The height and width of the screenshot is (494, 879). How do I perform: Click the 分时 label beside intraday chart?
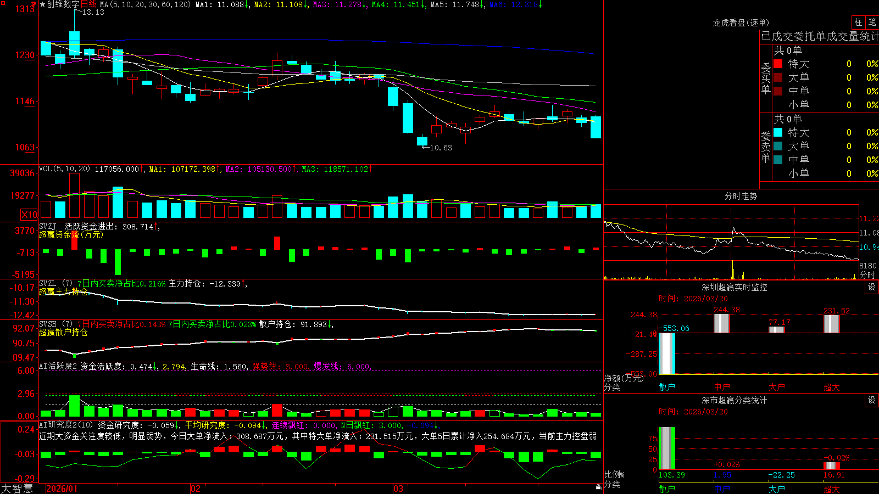pyautogui.click(x=867, y=275)
